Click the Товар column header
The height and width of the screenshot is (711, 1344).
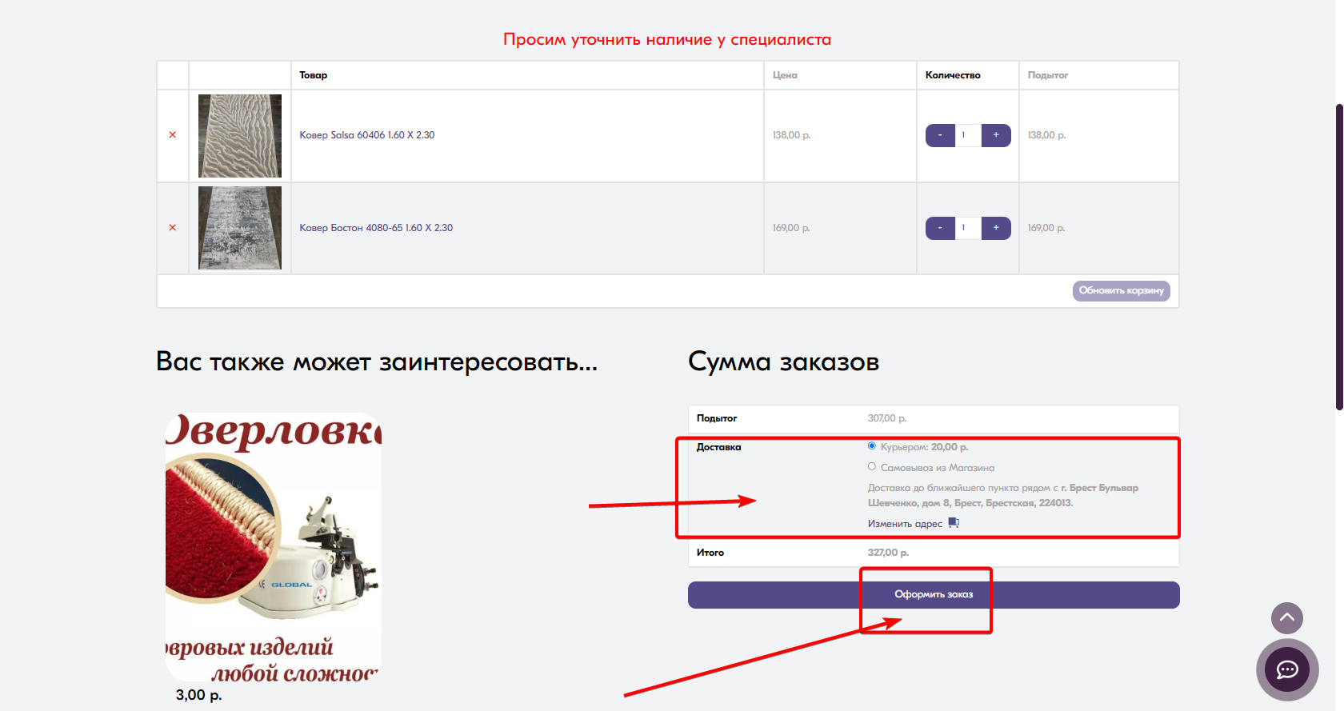[x=314, y=75]
